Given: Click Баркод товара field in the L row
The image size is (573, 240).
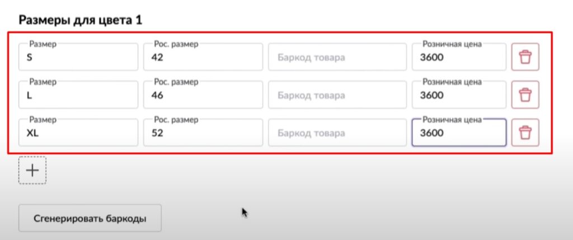Looking at the screenshot, I should 337,95.
